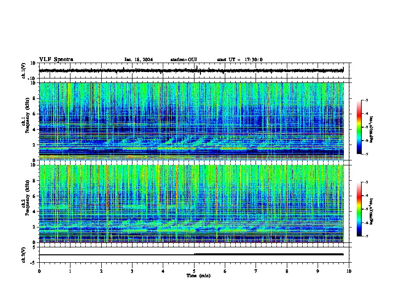Click the "Time (min)" axis label
Screen dimensions: 393x304
[198, 276]
